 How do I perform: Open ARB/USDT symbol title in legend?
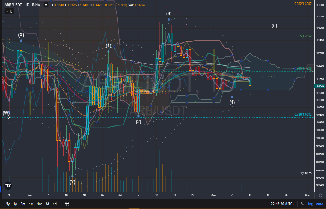point(13,5)
